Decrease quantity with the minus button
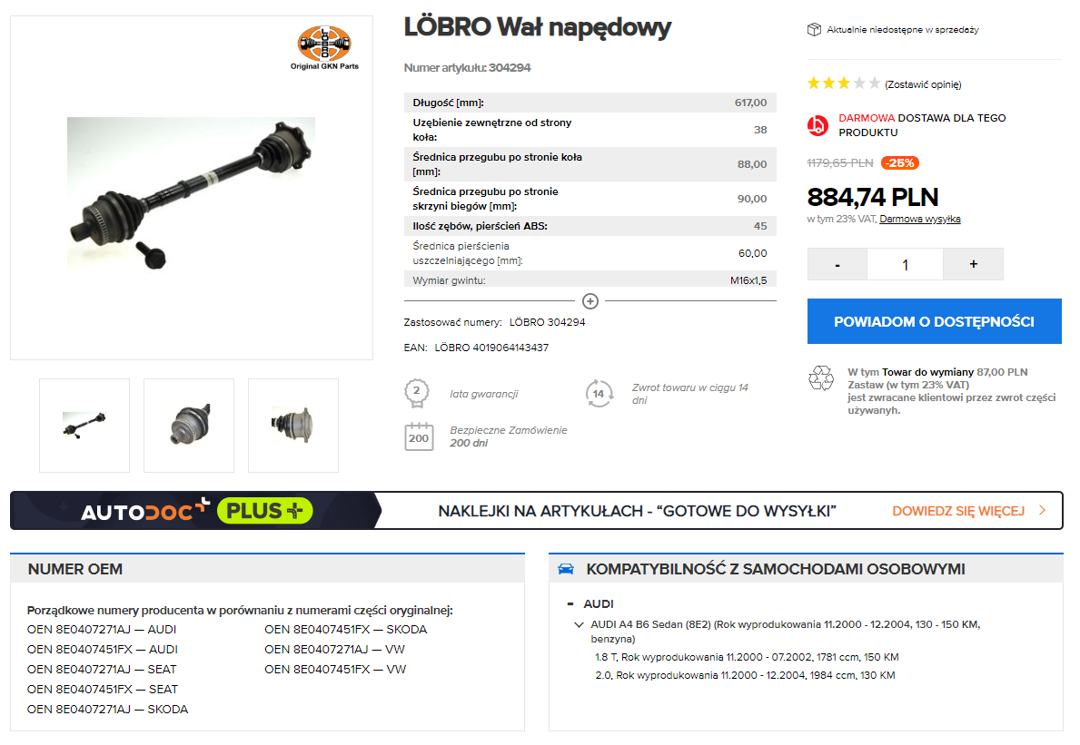This screenshot has height=745, width=1080. [x=837, y=264]
